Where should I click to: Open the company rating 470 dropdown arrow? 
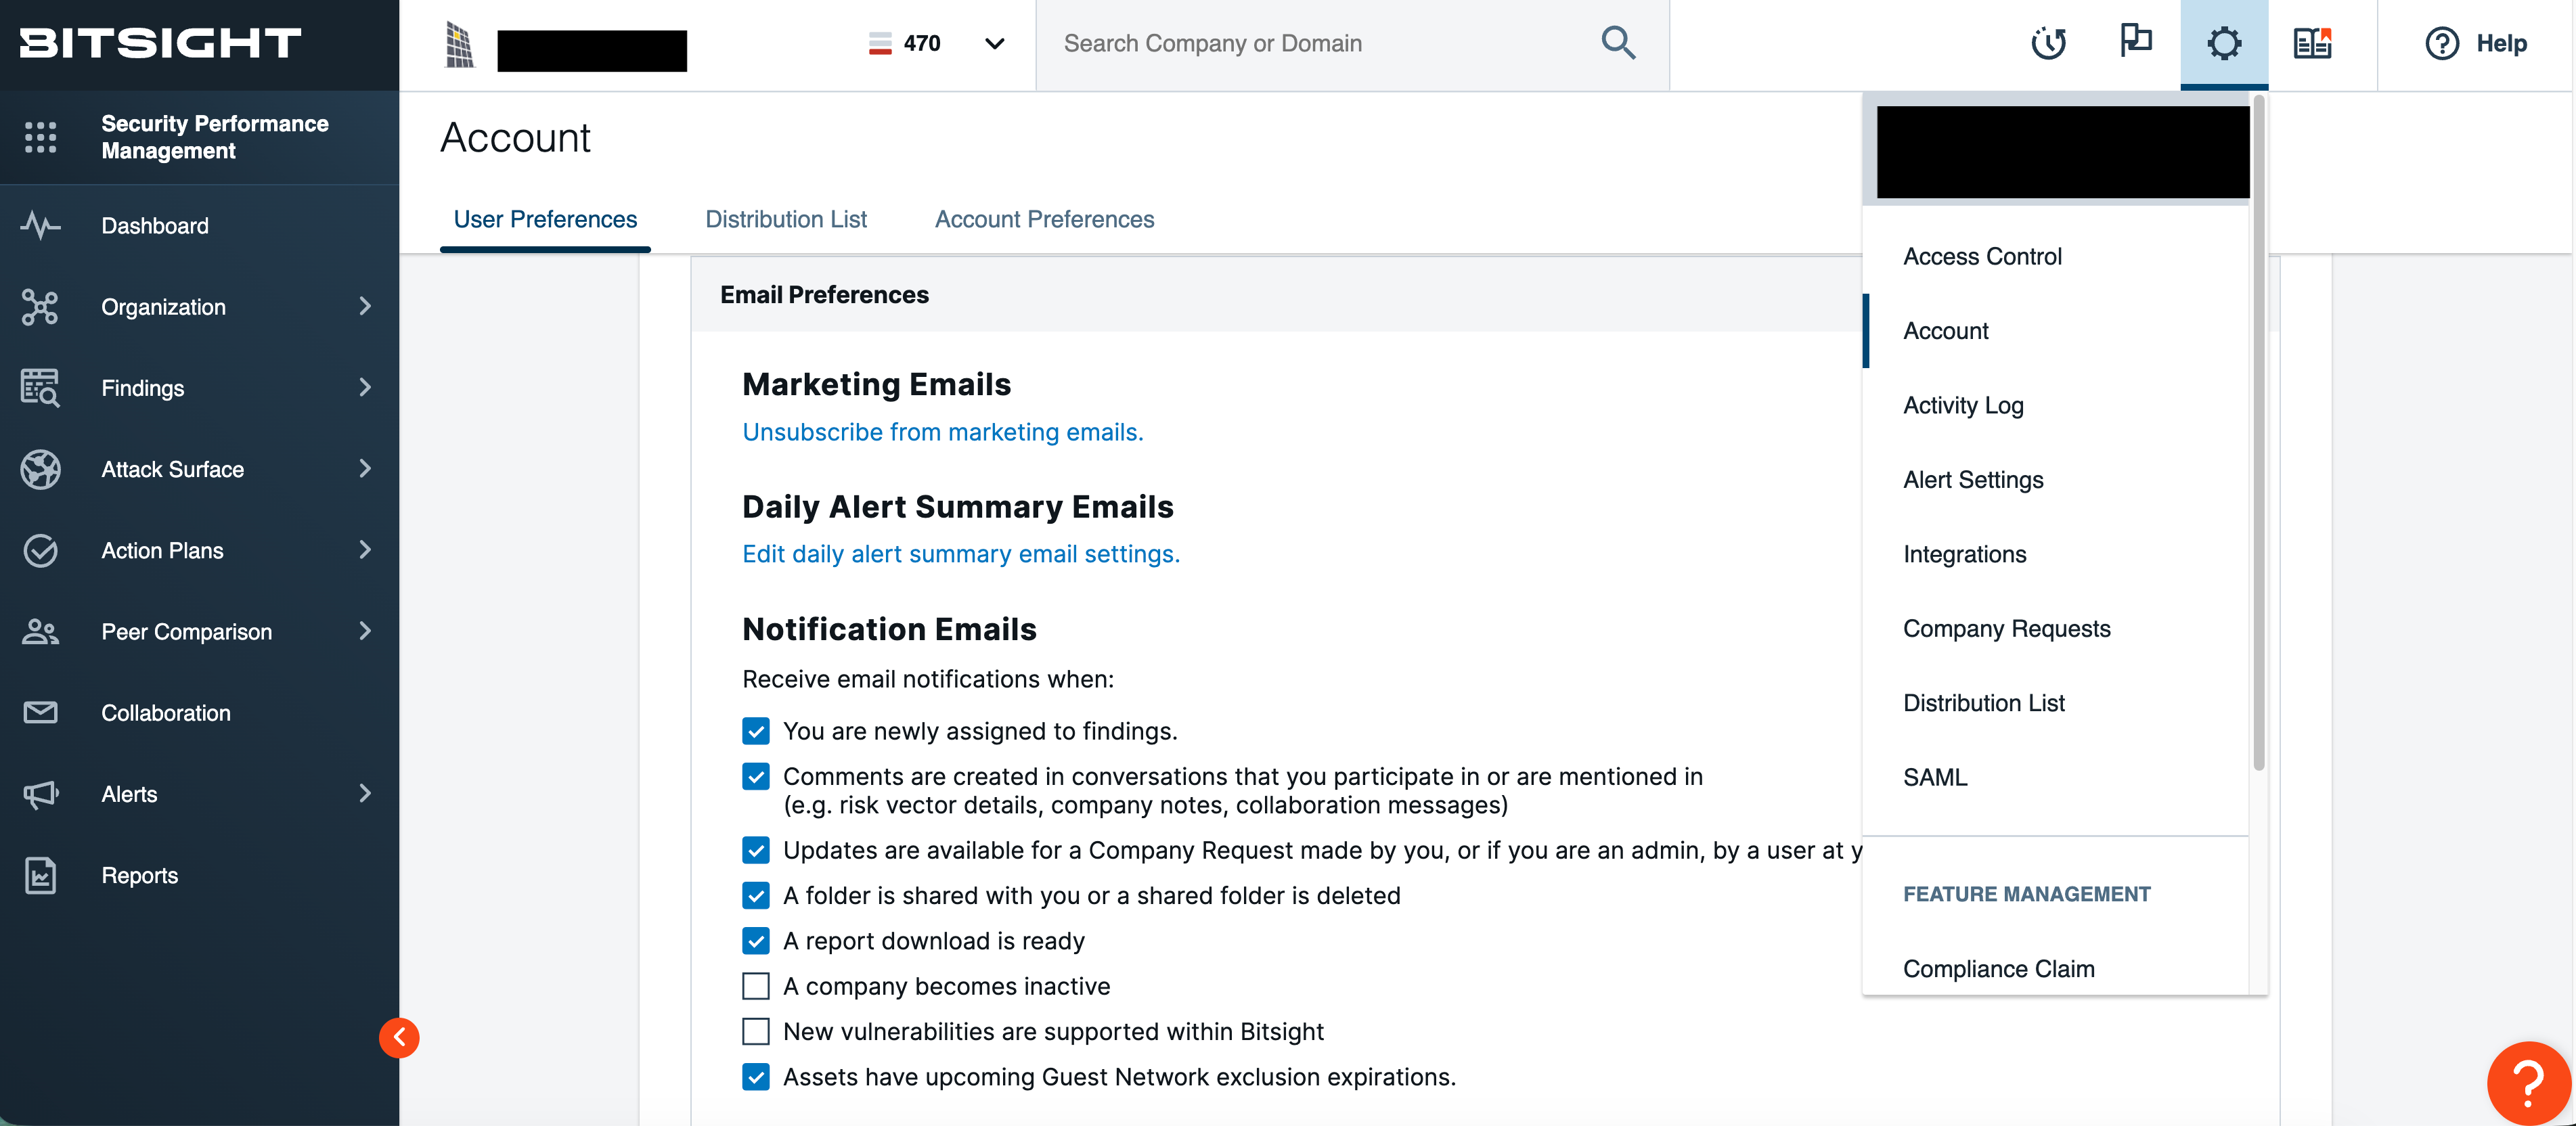[994, 43]
